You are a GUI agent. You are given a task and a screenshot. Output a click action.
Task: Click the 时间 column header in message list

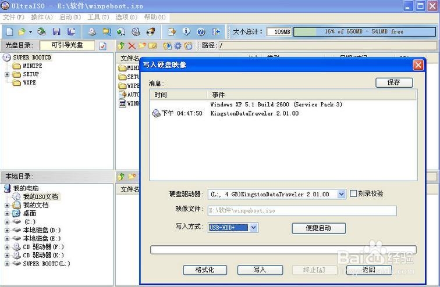coord(178,95)
